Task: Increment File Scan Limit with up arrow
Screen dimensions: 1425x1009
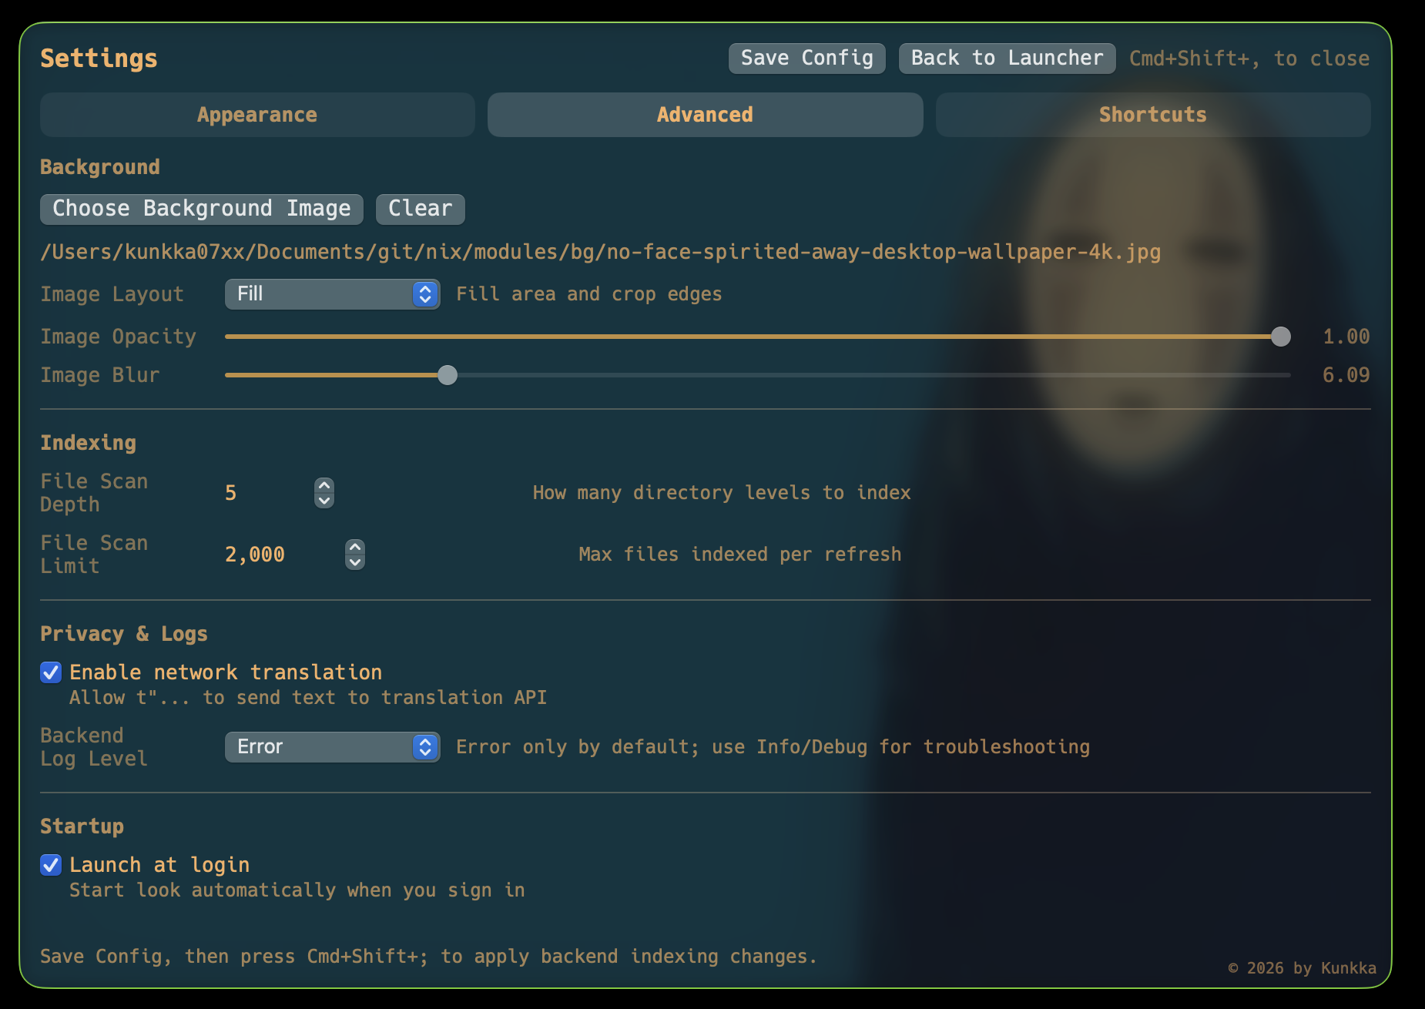Action: (x=354, y=546)
